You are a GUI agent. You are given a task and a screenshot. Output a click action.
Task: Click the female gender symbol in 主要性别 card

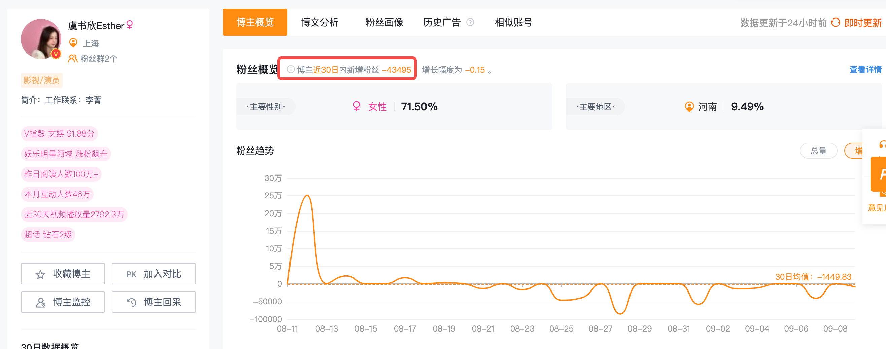click(357, 107)
